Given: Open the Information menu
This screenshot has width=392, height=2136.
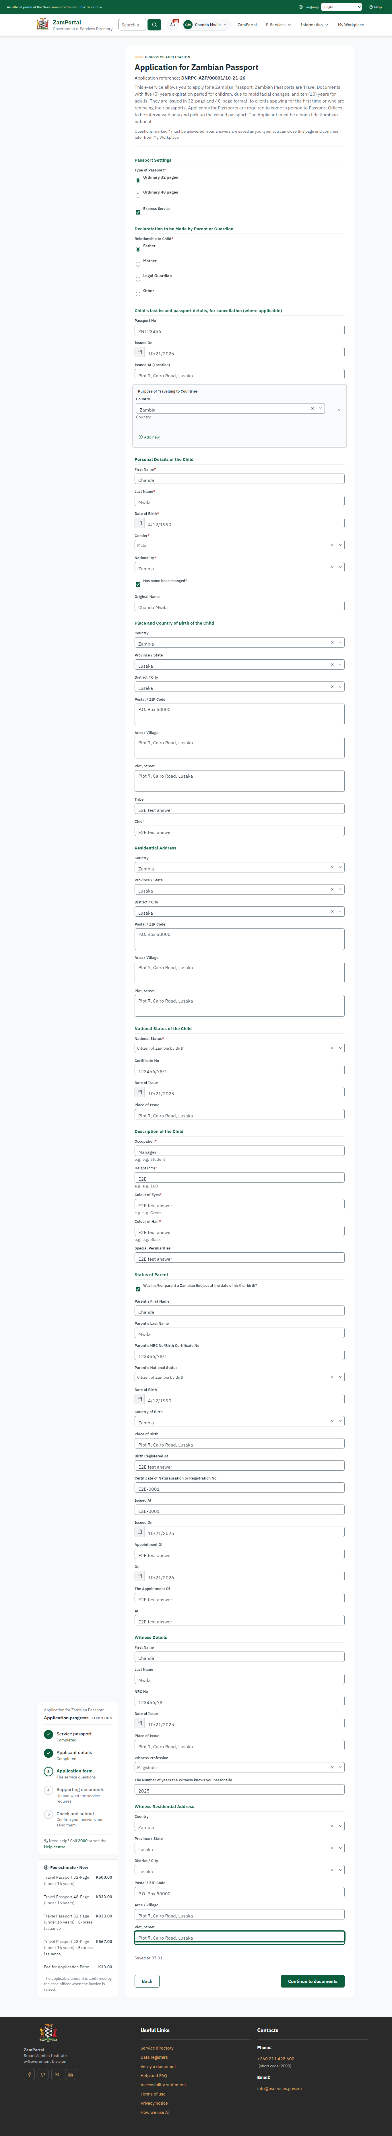Looking at the screenshot, I should 314,25.
